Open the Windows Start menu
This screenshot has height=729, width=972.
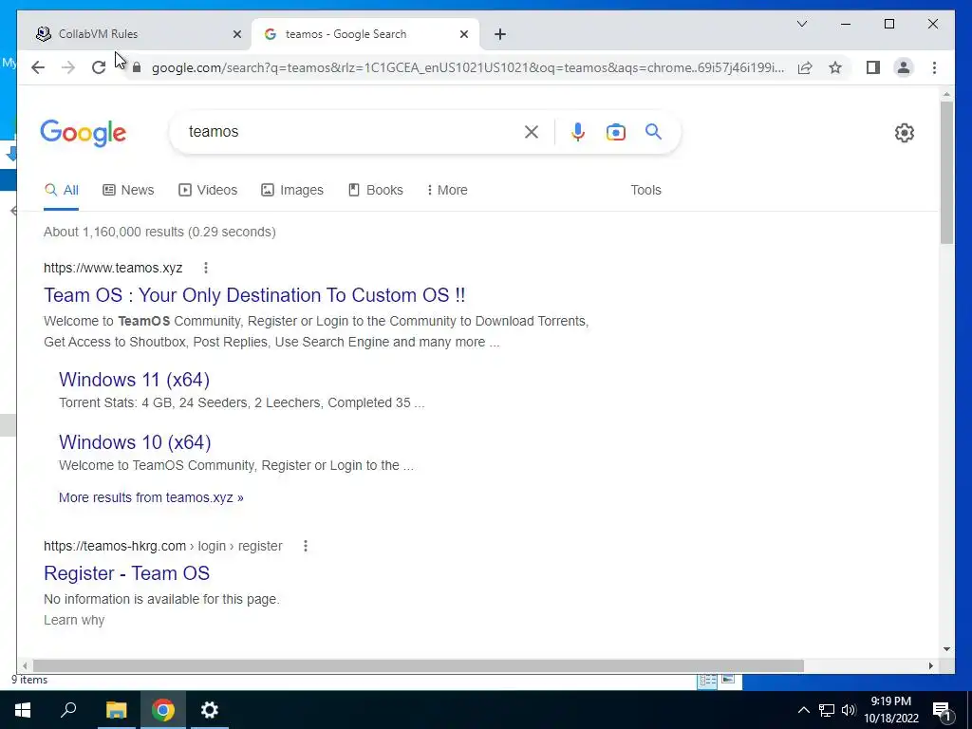[23, 710]
